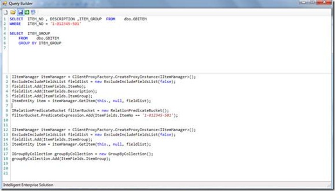Save the query with the floppy icon
This screenshot has width=335, height=191.
(x=21, y=12)
